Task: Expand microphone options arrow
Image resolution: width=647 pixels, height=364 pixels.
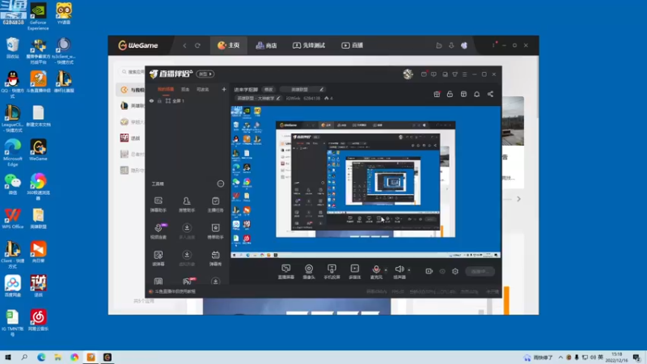Action: (386, 270)
